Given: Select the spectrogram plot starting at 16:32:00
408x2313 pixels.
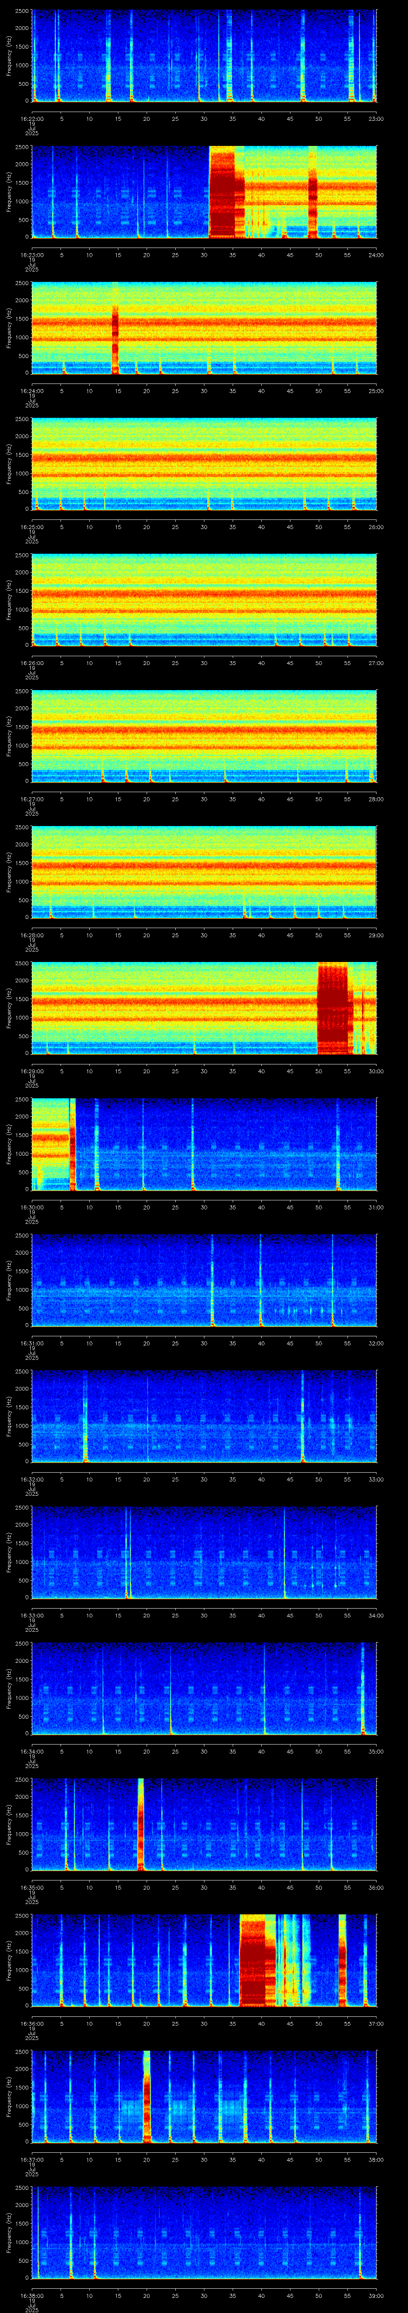Looking at the screenshot, I should [x=204, y=1416].
